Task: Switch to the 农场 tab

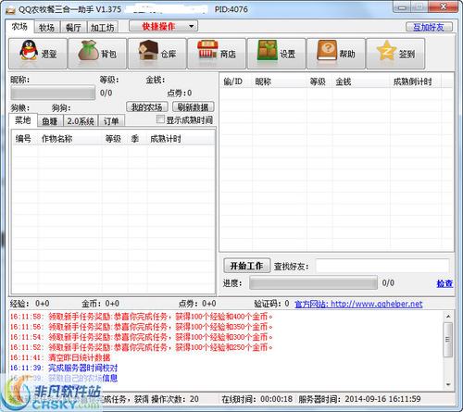Action: pyautogui.click(x=19, y=27)
